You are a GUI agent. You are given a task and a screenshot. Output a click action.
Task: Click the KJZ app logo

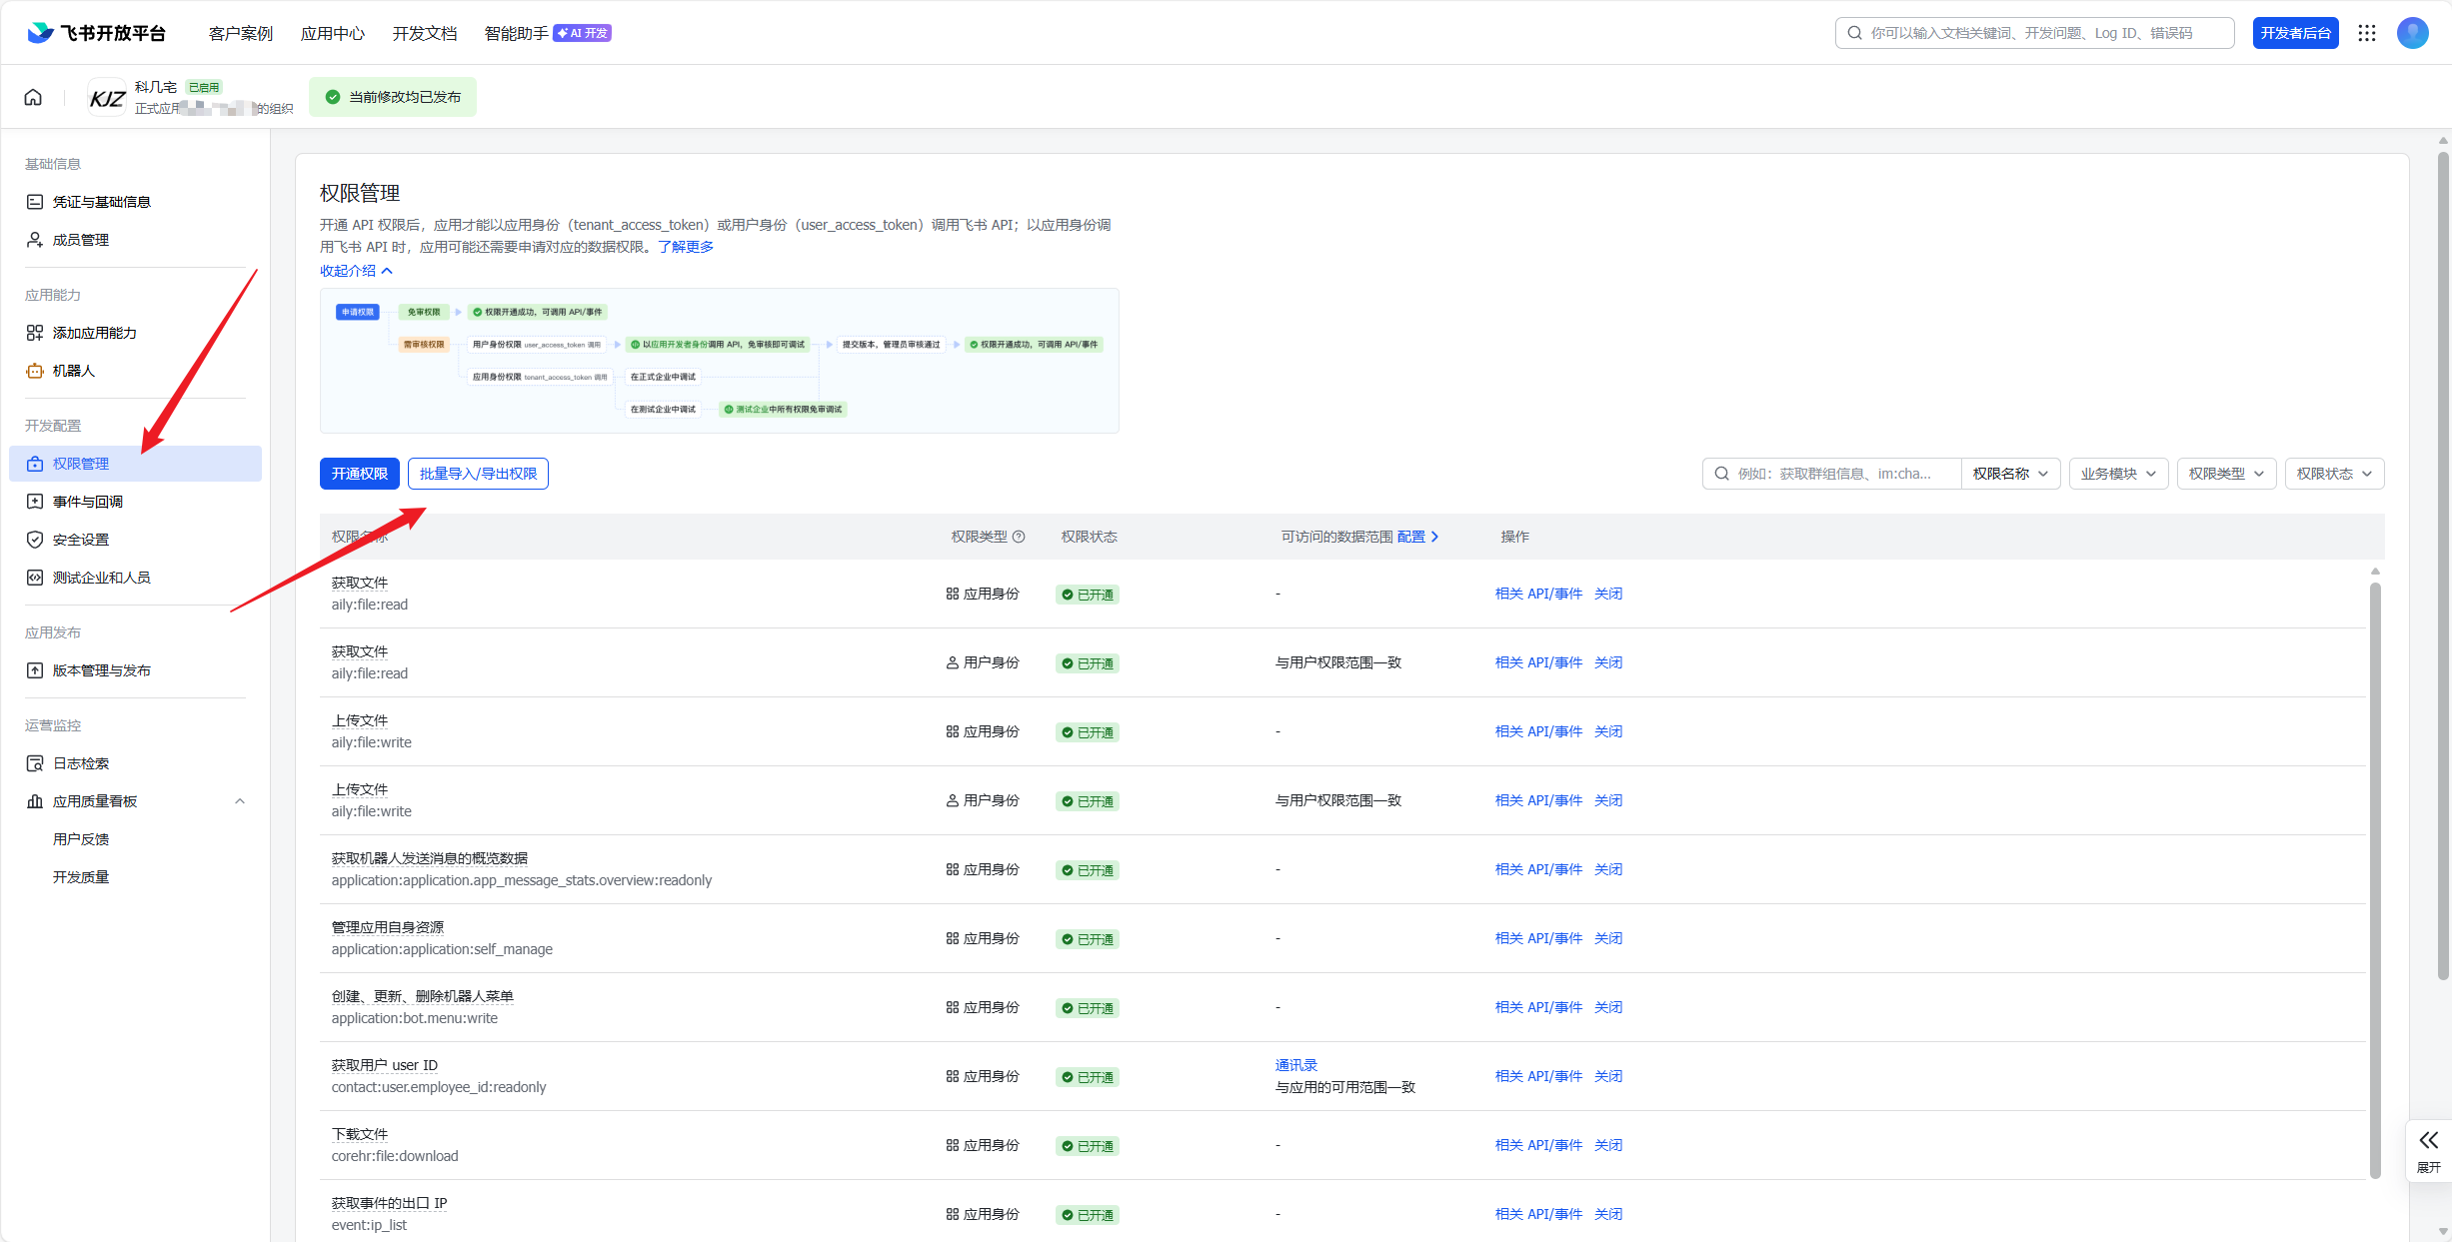(x=107, y=97)
